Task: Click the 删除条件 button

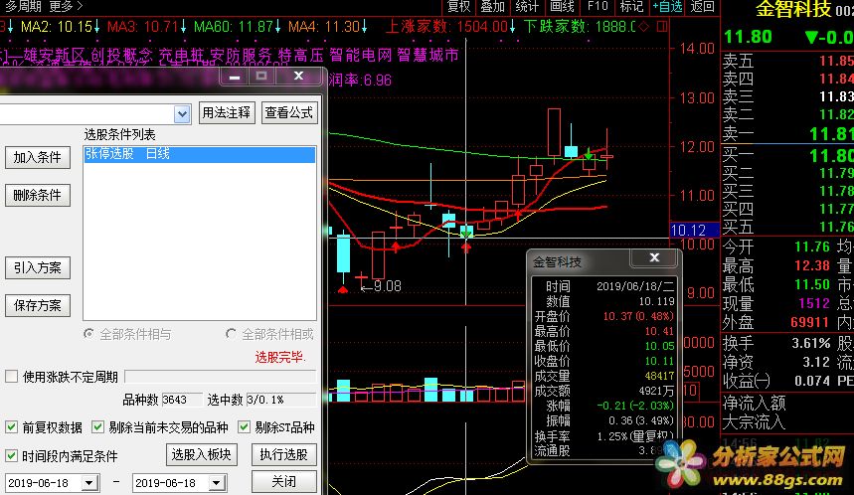Action: pos(38,195)
